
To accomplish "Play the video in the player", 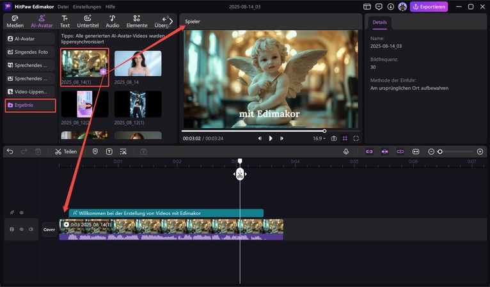I will (271, 138).
